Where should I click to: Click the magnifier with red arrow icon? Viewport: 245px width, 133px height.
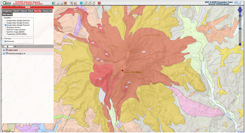click(75, 3)
